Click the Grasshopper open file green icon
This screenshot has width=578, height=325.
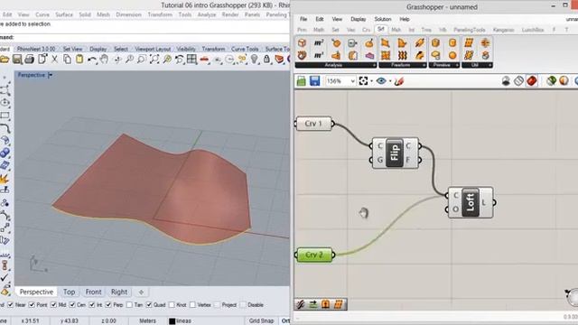(x=301, y=81)
